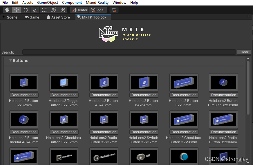Image resolution: width=253 pixels, height=165 pixels.
Task: Click the CheckBox prefab thumbnail
Action: (x=64, y=156)
